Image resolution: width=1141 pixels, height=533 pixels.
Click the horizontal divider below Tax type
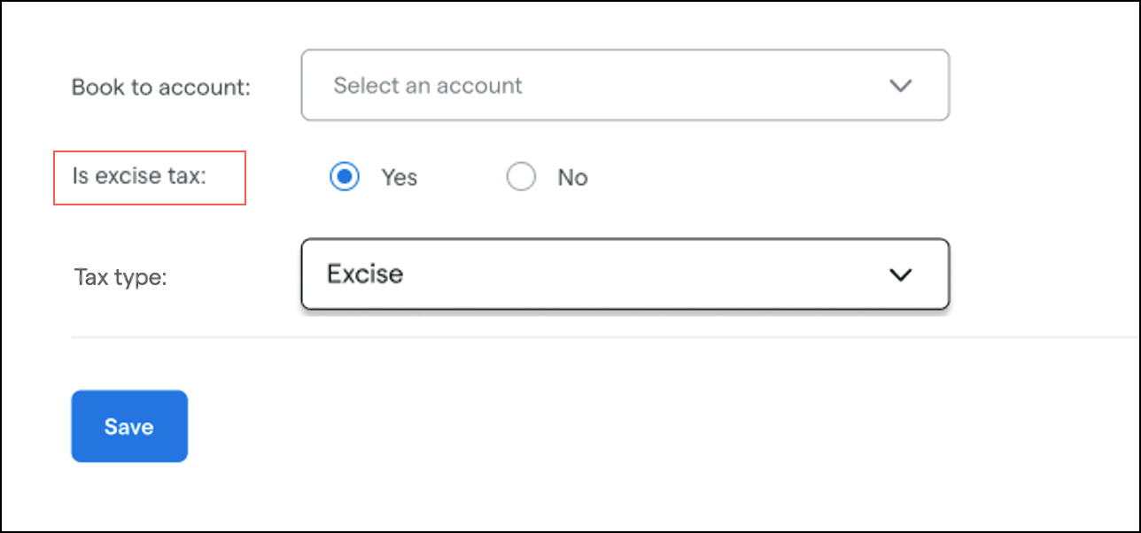pos(602,337)
